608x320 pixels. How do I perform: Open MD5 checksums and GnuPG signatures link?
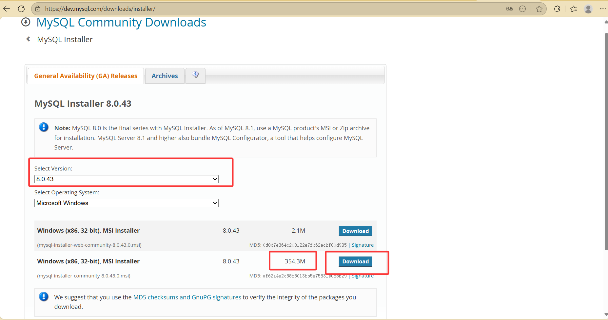click(x=187, y=297)
